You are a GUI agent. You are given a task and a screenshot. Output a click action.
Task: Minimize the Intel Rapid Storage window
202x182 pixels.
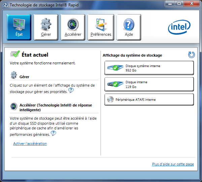click(169, 4)
